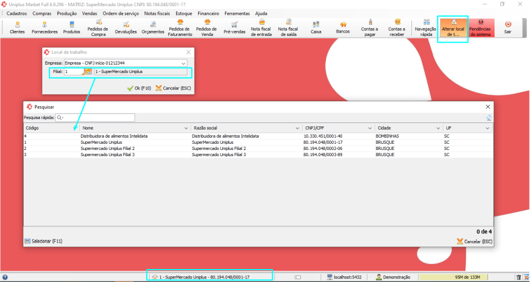
Task: Open the Ajuda menu
Action: click(261, 13)
